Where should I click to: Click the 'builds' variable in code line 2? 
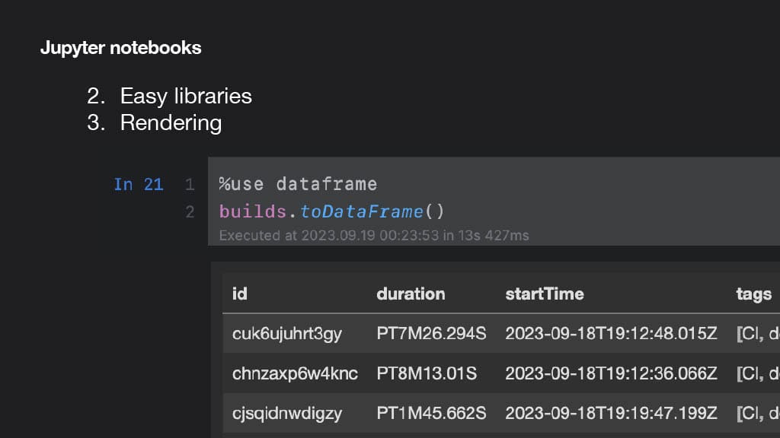point(253,212)
